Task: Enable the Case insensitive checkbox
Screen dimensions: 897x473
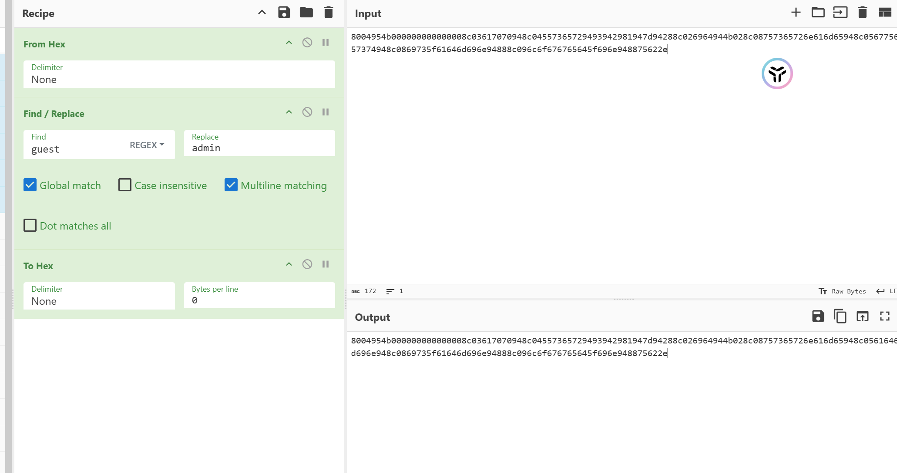Action: pyautogui.click(x=125, y=185)
